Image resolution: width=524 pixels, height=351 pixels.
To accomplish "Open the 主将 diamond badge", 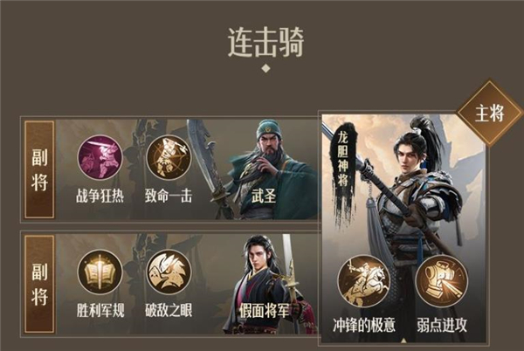I will click(x=490, y=113).
